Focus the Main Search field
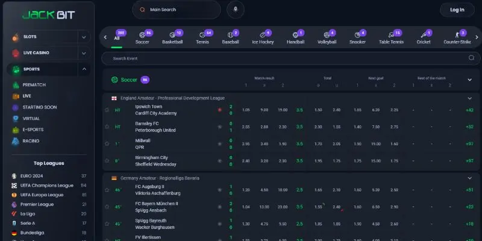Viewport: 482px width, 241px height. tap(177, 10)
